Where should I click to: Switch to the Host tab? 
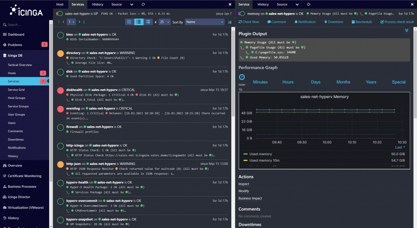(60, 4)
